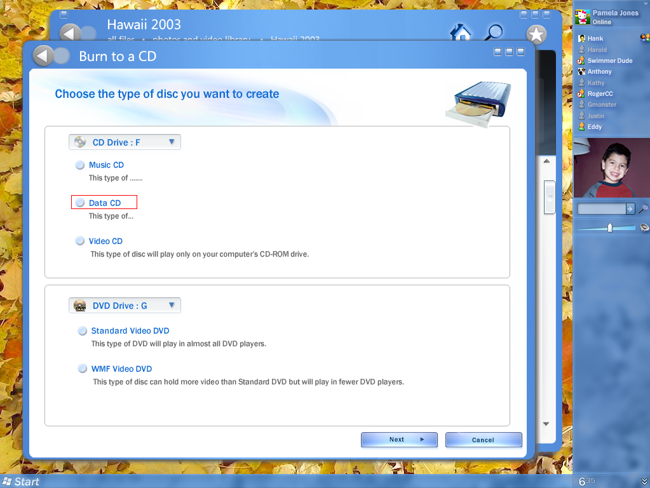Select Anthony's contact icon

point(581,72)
